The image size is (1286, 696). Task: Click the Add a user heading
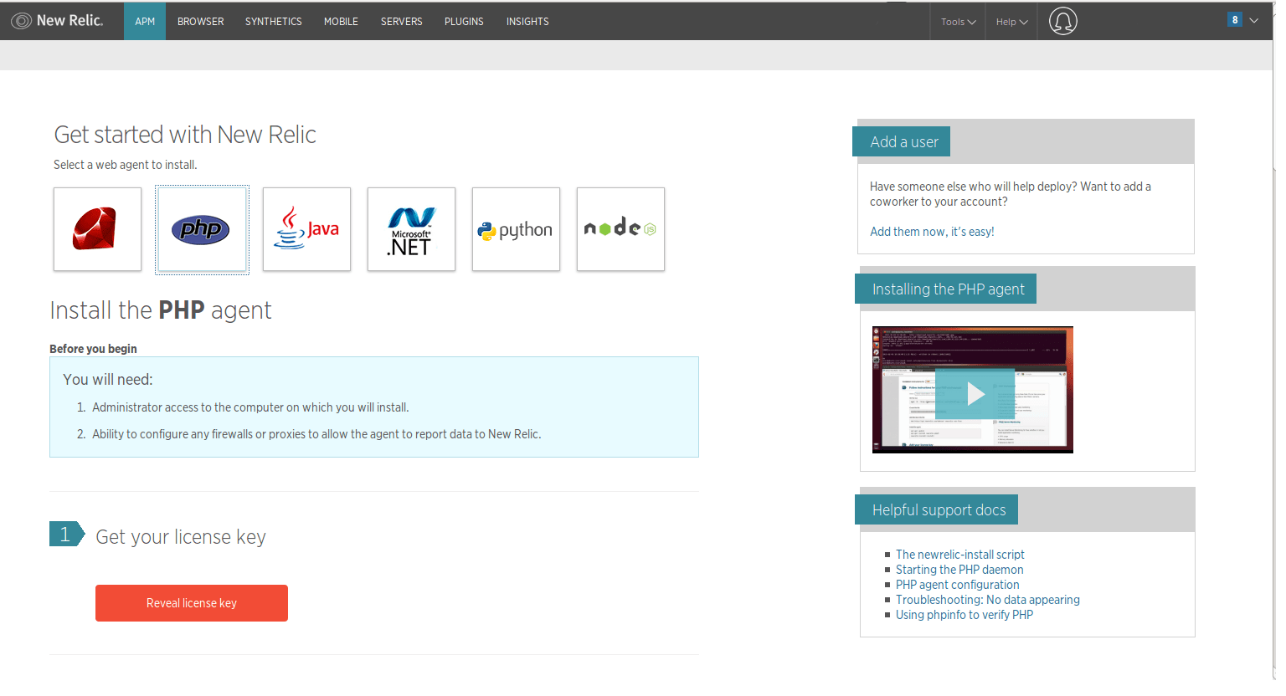[902, 141]
